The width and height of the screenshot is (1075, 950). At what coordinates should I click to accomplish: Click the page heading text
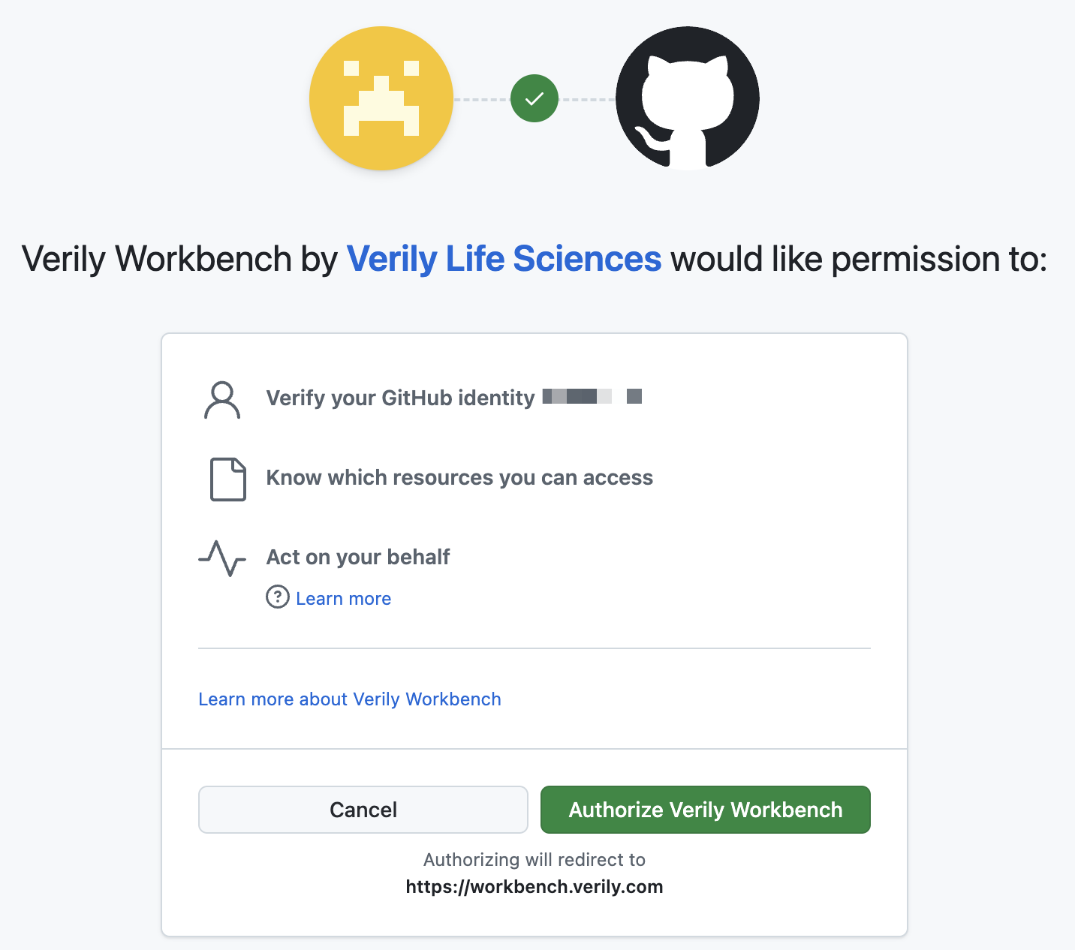tap(534, 258)
